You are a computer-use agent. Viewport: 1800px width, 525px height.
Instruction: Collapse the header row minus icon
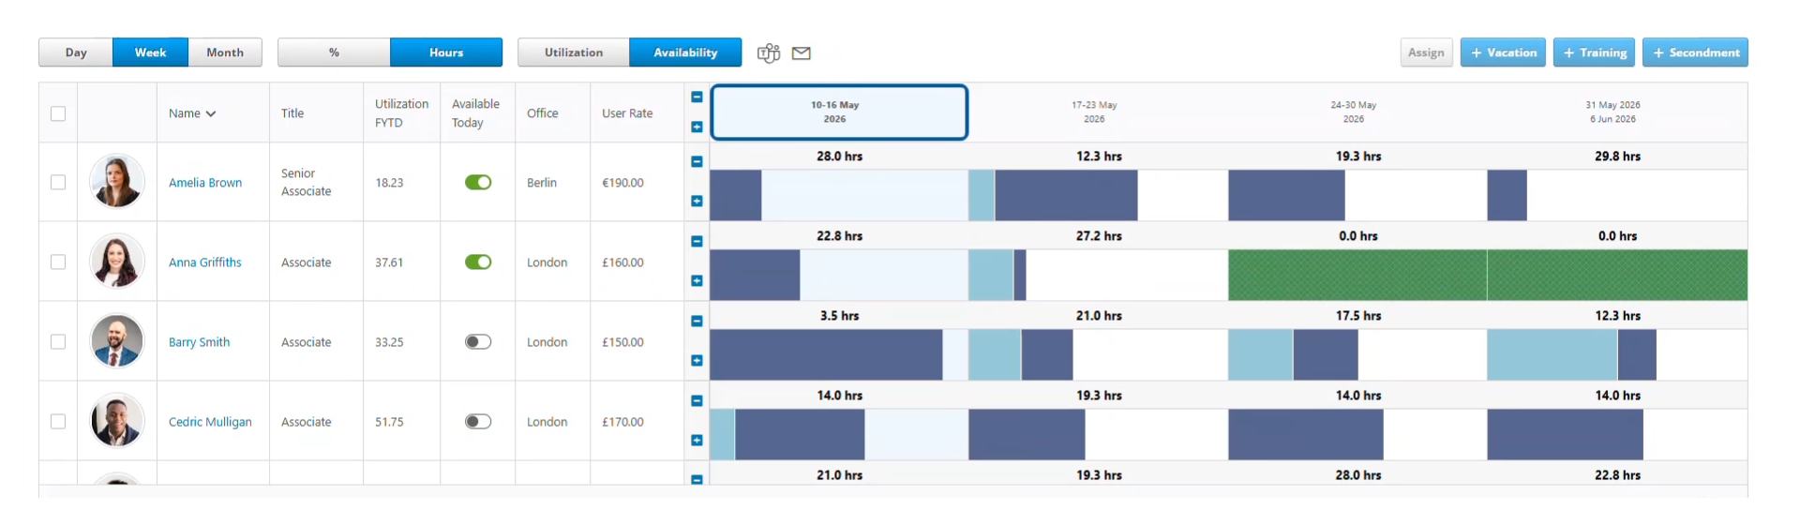pyautogui.click(x=697, y=97)
